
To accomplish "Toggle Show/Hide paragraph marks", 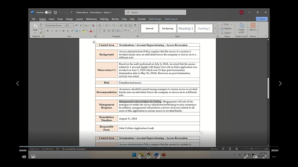I will coord(135,25).
